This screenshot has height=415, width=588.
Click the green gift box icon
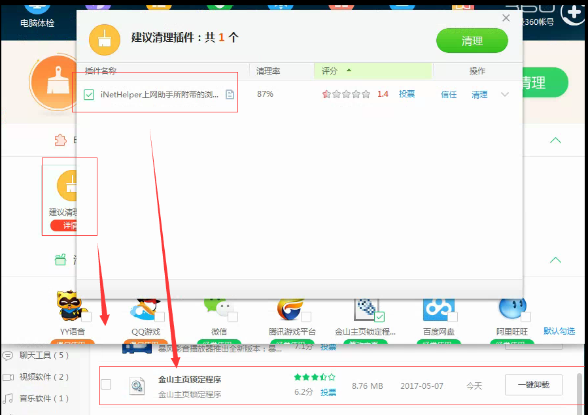pyautogui.click(x=60, y=259)
